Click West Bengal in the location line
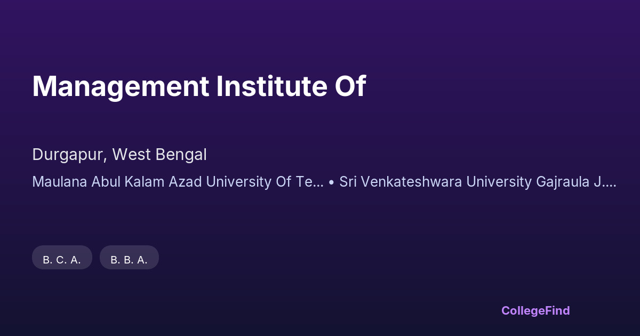This screenshot has width=640, height=336. [159, 155]
